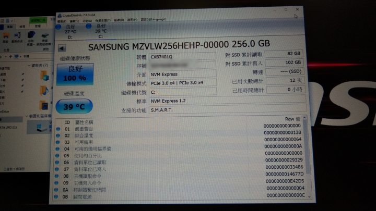Screen dimensions: 376x211
Task: Open the videos folder icon in Explorer
Action: (44, 105)
